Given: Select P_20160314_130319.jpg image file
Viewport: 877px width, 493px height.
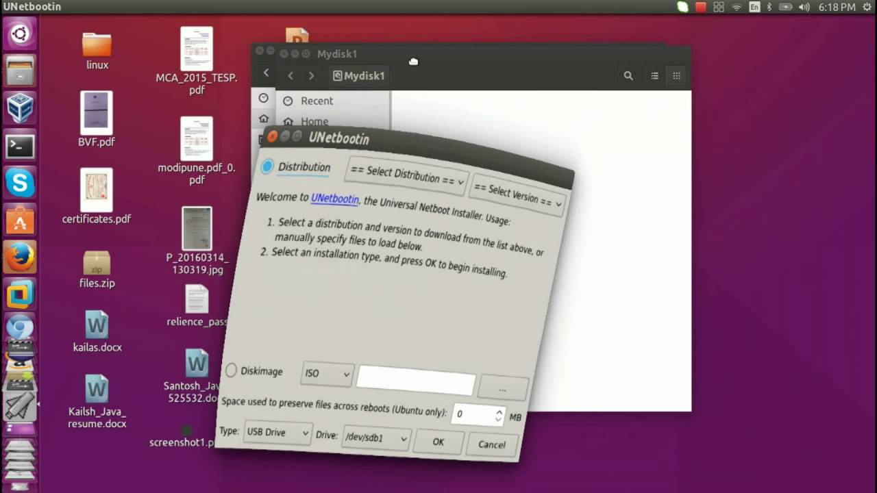Looking at the screenshot, I should pos(197,240).
